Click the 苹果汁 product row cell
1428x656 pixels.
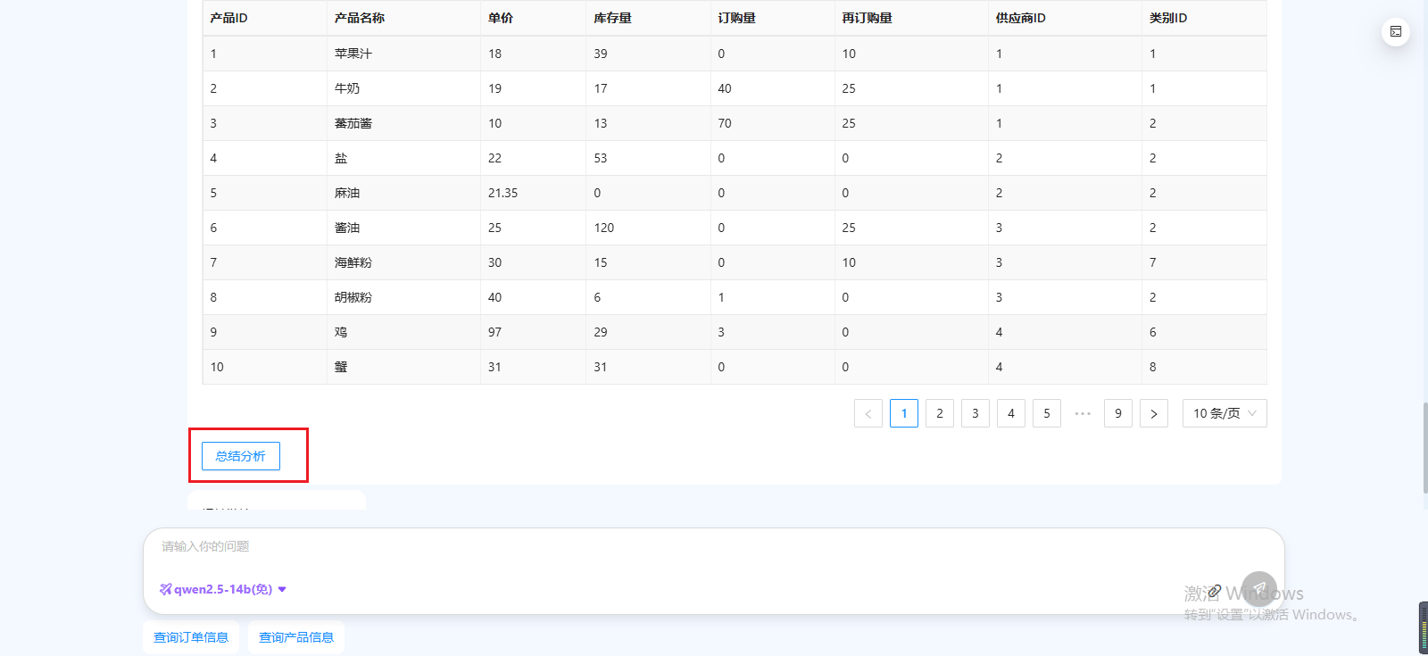353,54
